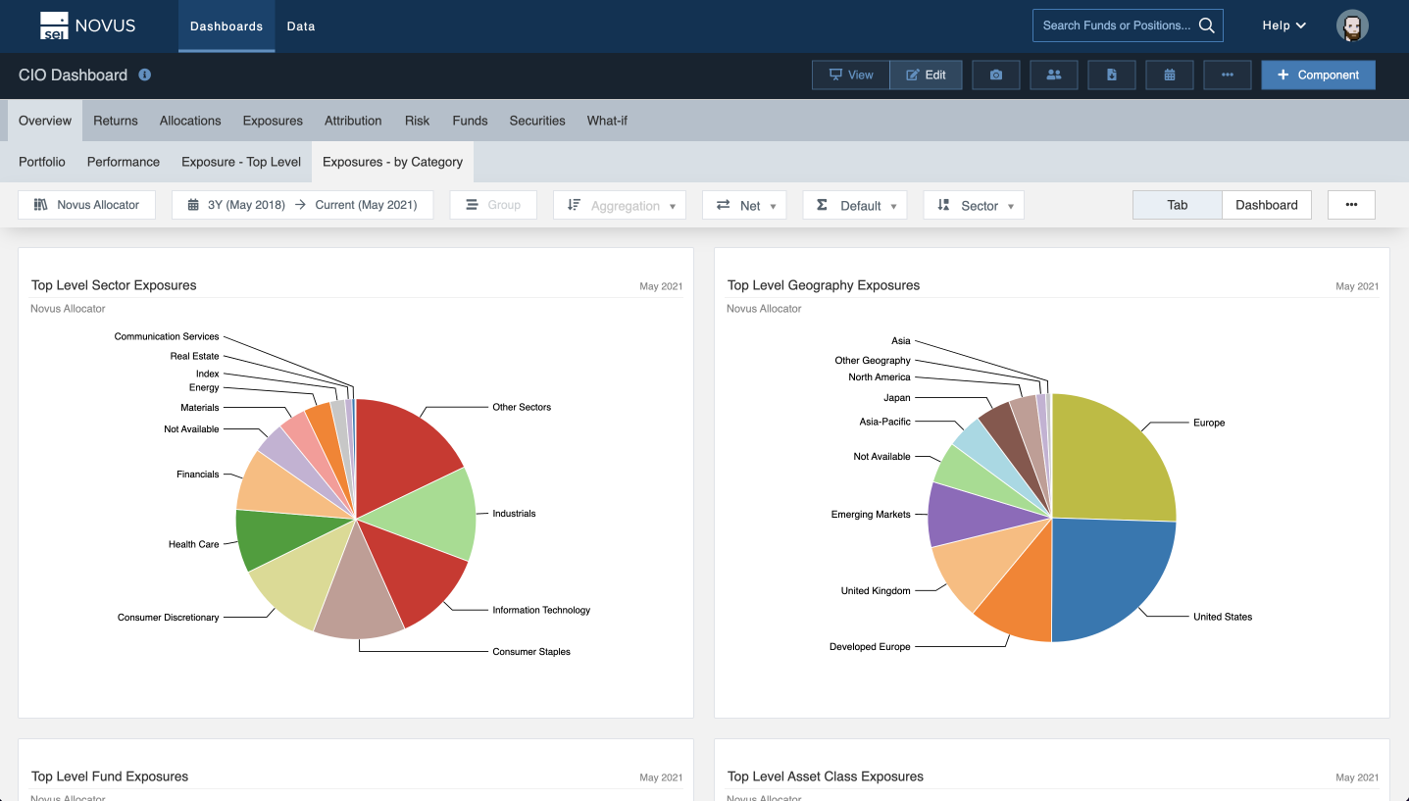
Task: Add a new Component
Action: coord(1318,75)
